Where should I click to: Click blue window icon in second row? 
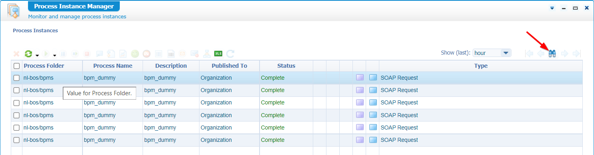pyautogui.click(x=373, y=90)
